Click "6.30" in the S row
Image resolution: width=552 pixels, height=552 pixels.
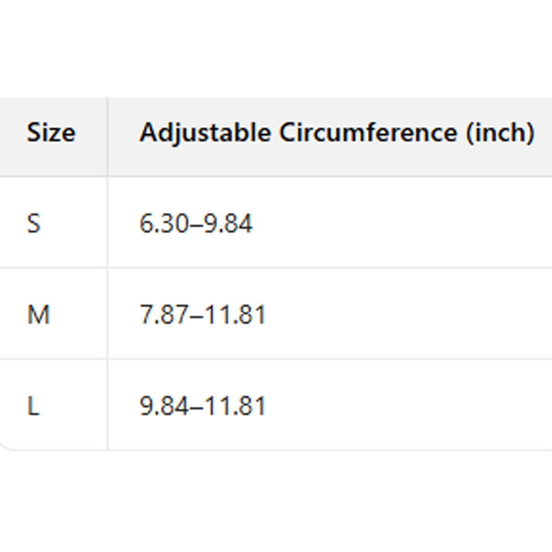(x=164, y=224)
